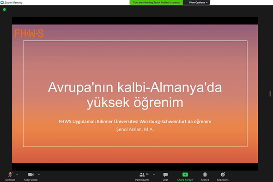Image resolution: width=273 pixels, height=182 pixels.
Task: Click the green encryption shield icon
Action: (5, 10)
